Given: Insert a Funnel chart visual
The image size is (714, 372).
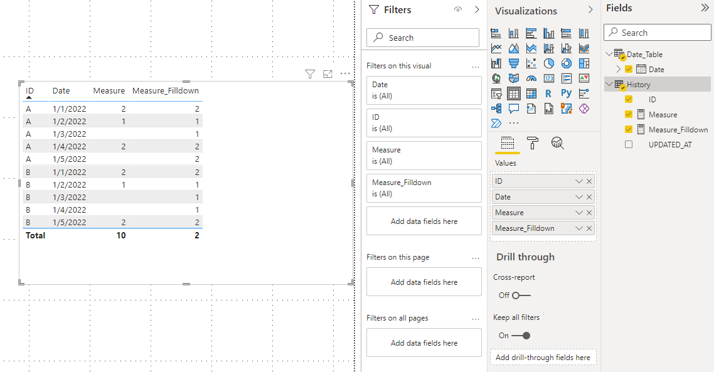Looking at the screenshot, I should [x=514, y=63].
